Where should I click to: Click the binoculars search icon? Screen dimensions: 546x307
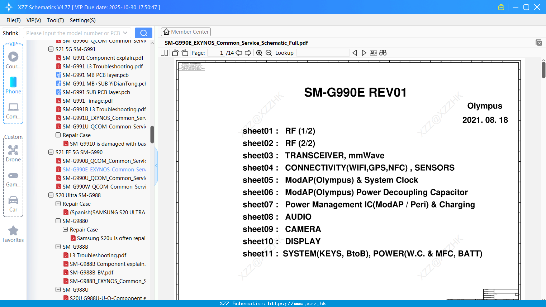[x=383, y=53]
